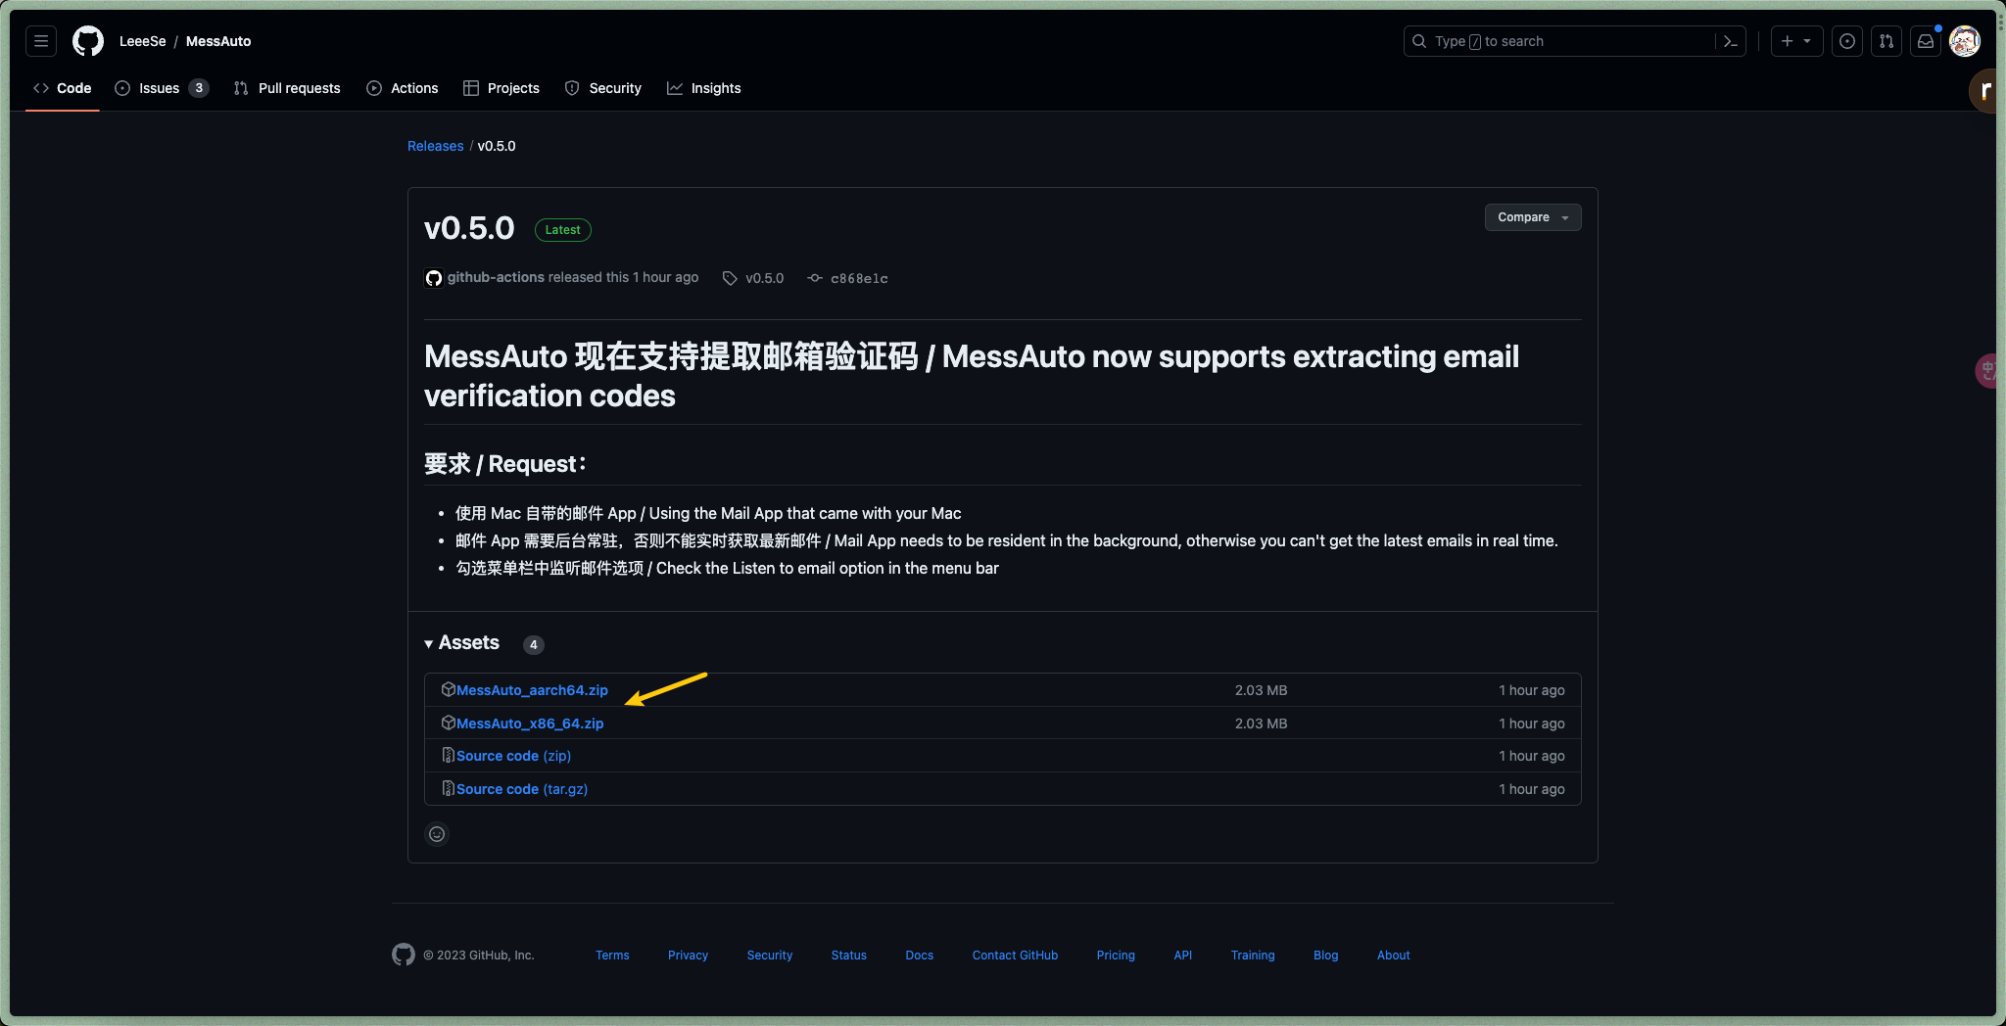Click the commit icon beside c868e1c
The image size is (2006, 1026).
[x=815, y=278]
